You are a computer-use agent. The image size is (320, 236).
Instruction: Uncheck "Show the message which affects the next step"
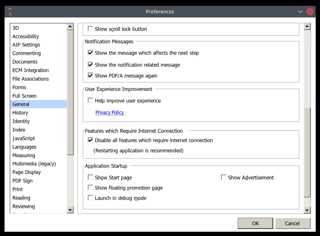point(90,53)
